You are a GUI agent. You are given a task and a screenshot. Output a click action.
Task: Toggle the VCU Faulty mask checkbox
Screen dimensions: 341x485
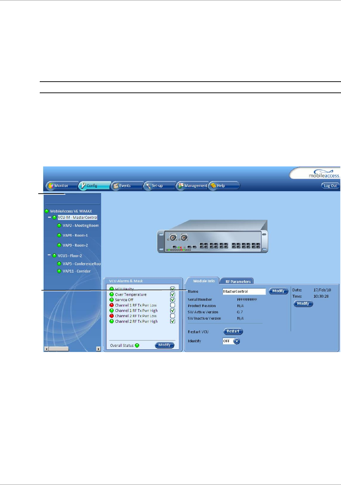click(x=173, y=289)
